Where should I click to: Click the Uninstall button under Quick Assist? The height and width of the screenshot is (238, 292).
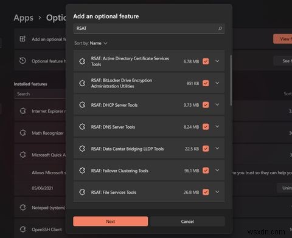click(285, 188)
